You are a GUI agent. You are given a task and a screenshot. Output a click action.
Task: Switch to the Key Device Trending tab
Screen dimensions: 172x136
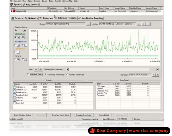point(91,18)
